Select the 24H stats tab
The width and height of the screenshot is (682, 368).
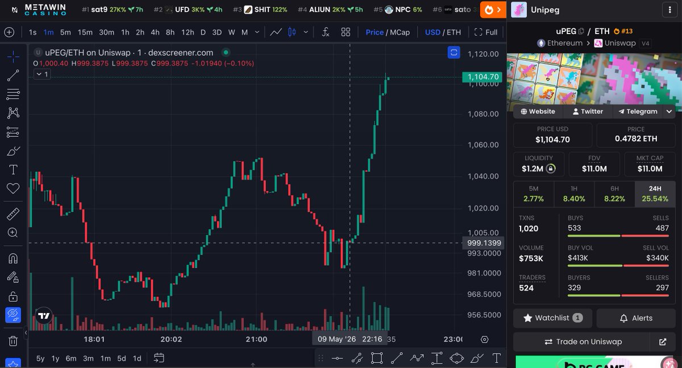click(x=655, y=194)
